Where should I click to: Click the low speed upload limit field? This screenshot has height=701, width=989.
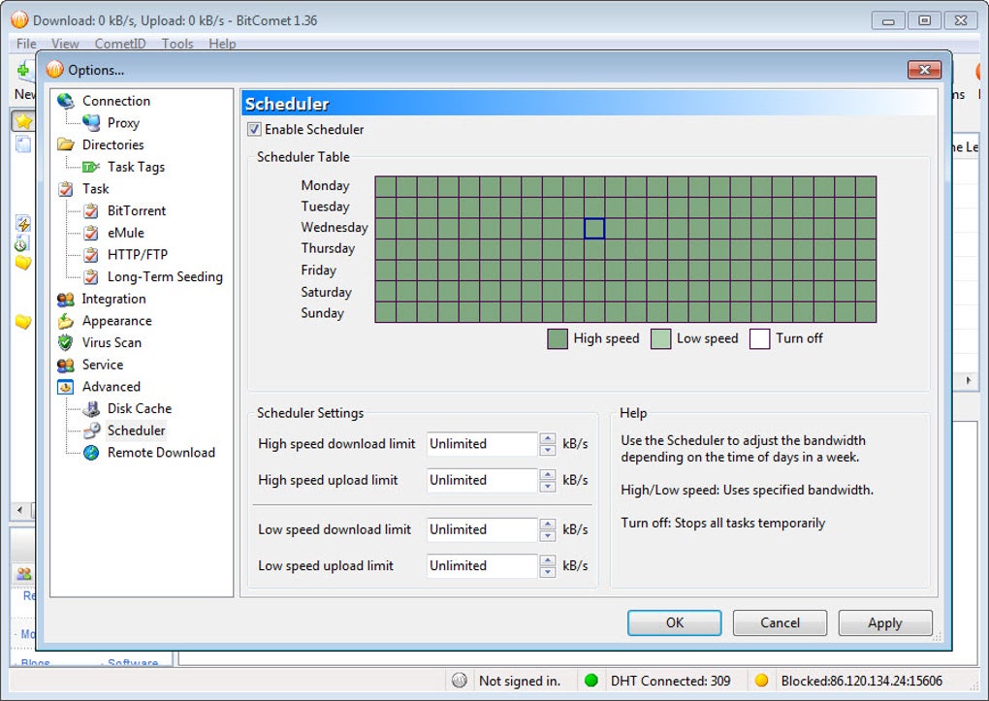(x=483, y=566)
